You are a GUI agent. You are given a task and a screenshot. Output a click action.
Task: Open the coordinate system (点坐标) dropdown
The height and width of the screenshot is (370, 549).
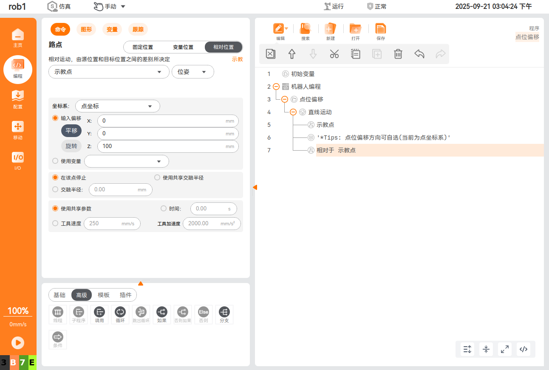coord(117,106)
